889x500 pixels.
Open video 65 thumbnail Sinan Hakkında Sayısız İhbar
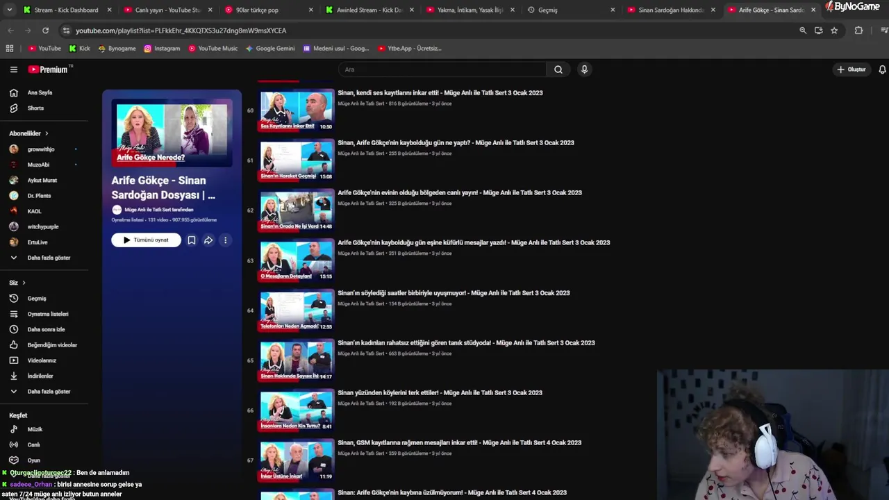pyautogui.click(x=297, y=360)
